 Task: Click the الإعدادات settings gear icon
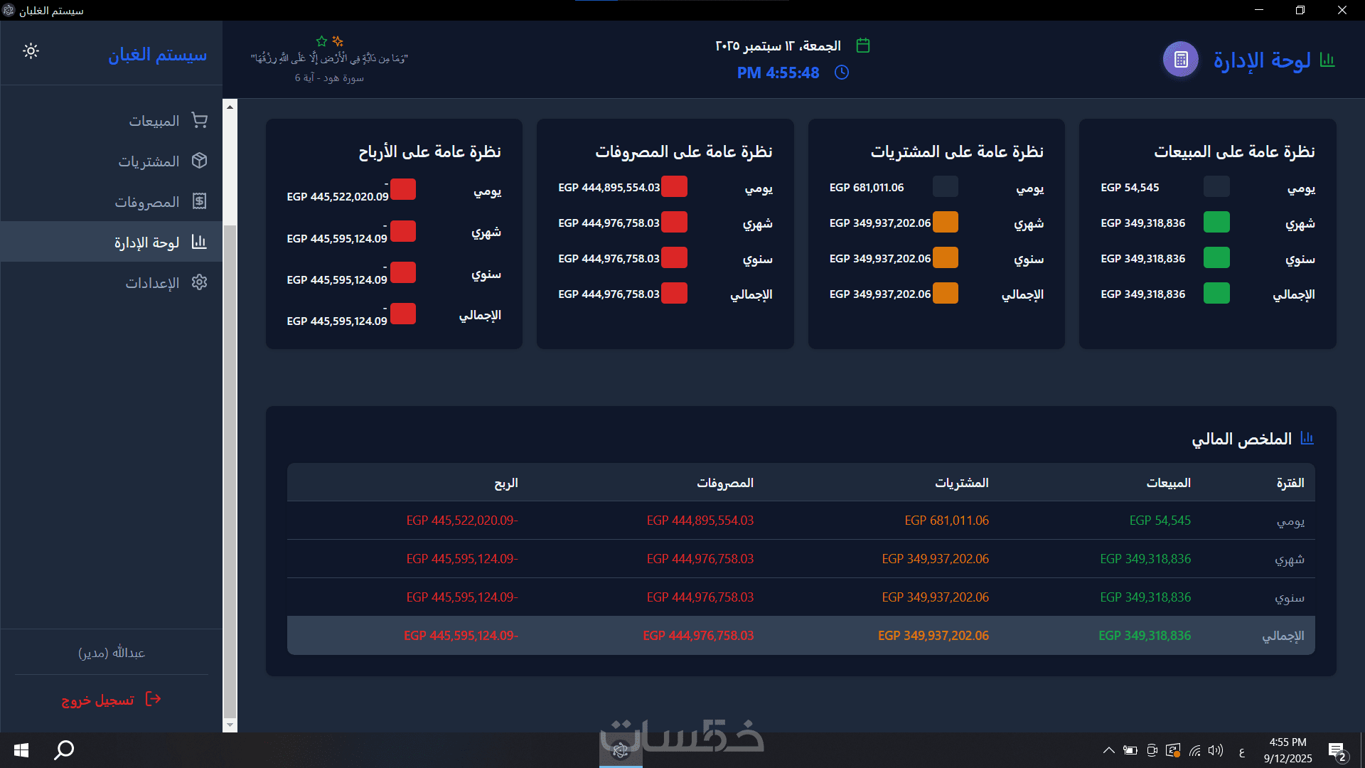click(200, 282)
